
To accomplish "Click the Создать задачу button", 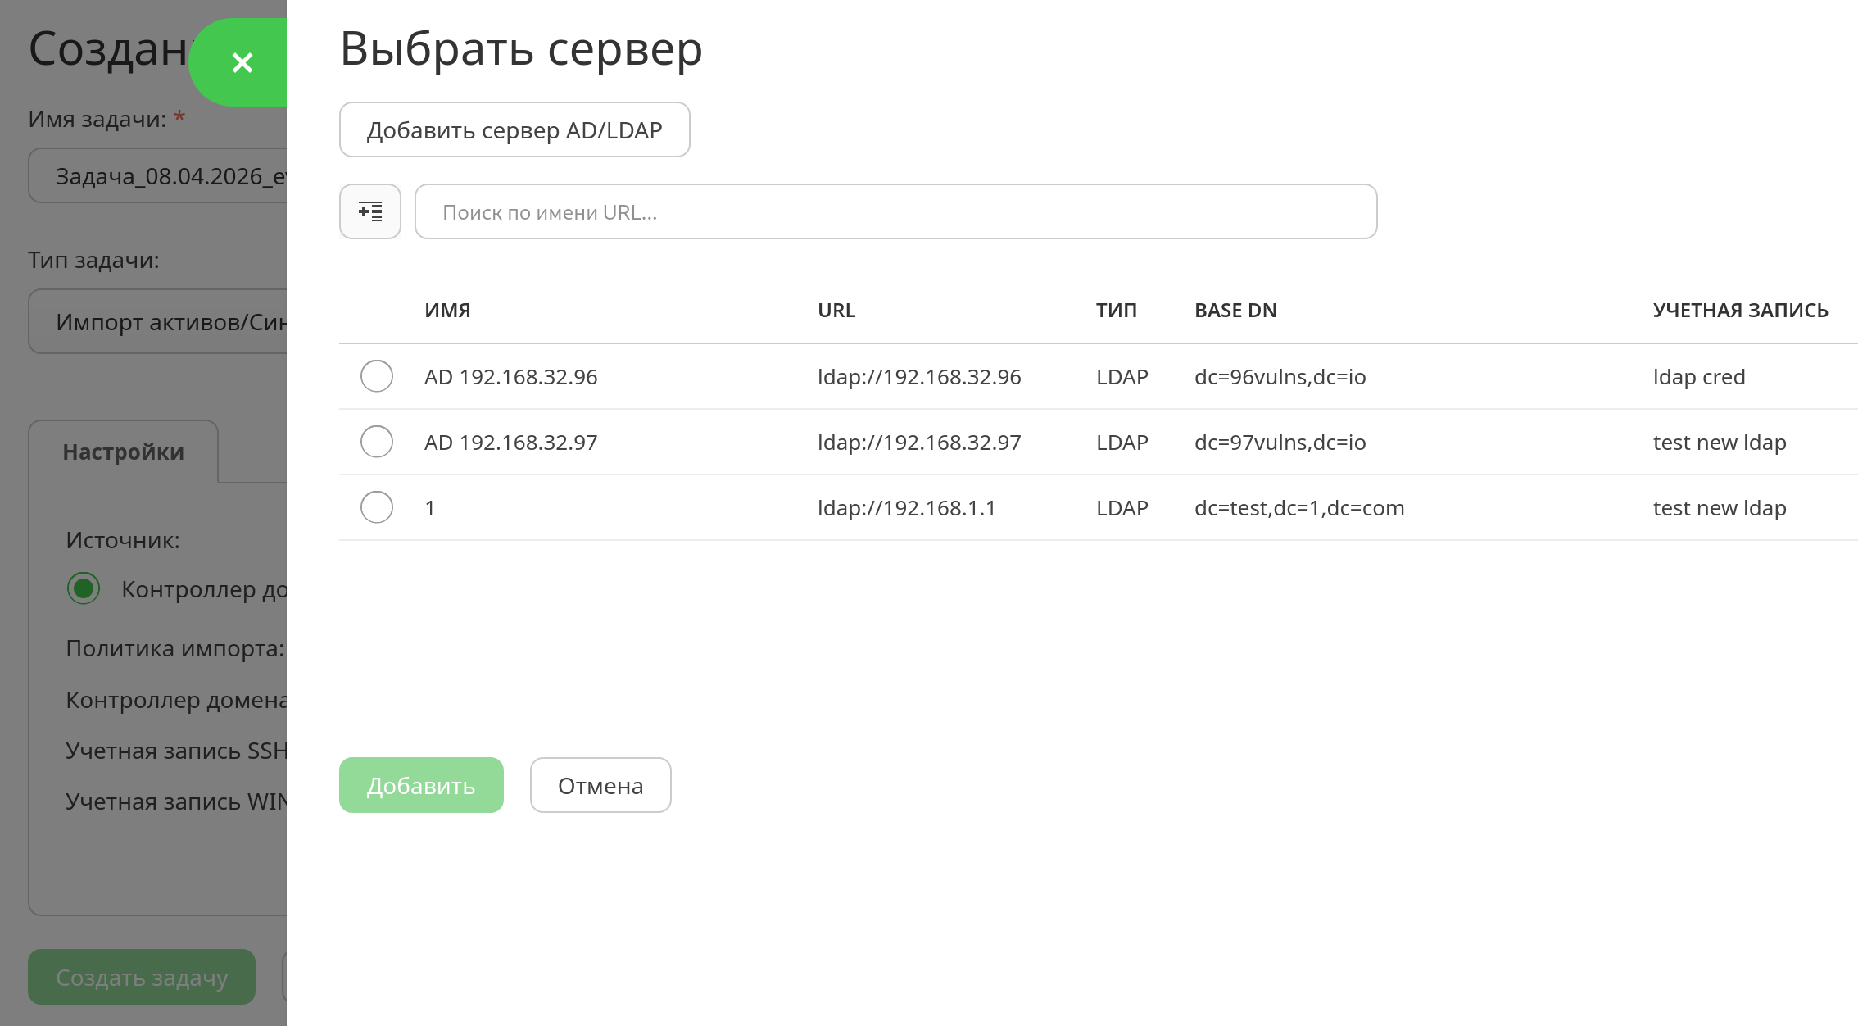I will [x=142, y=977].
